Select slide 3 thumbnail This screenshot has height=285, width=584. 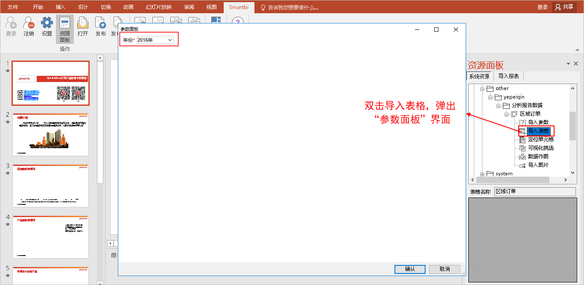[x=51, y=186]
